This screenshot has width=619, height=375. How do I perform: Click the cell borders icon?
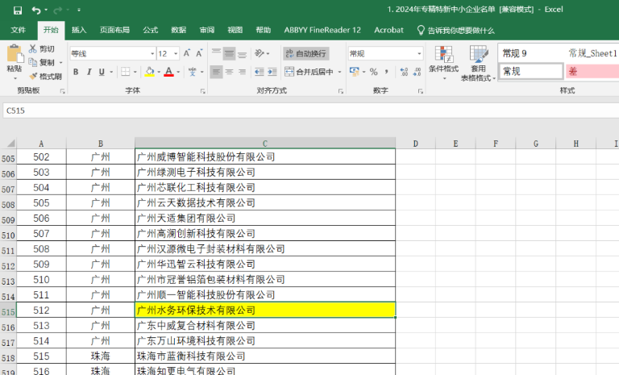(126, 72)
